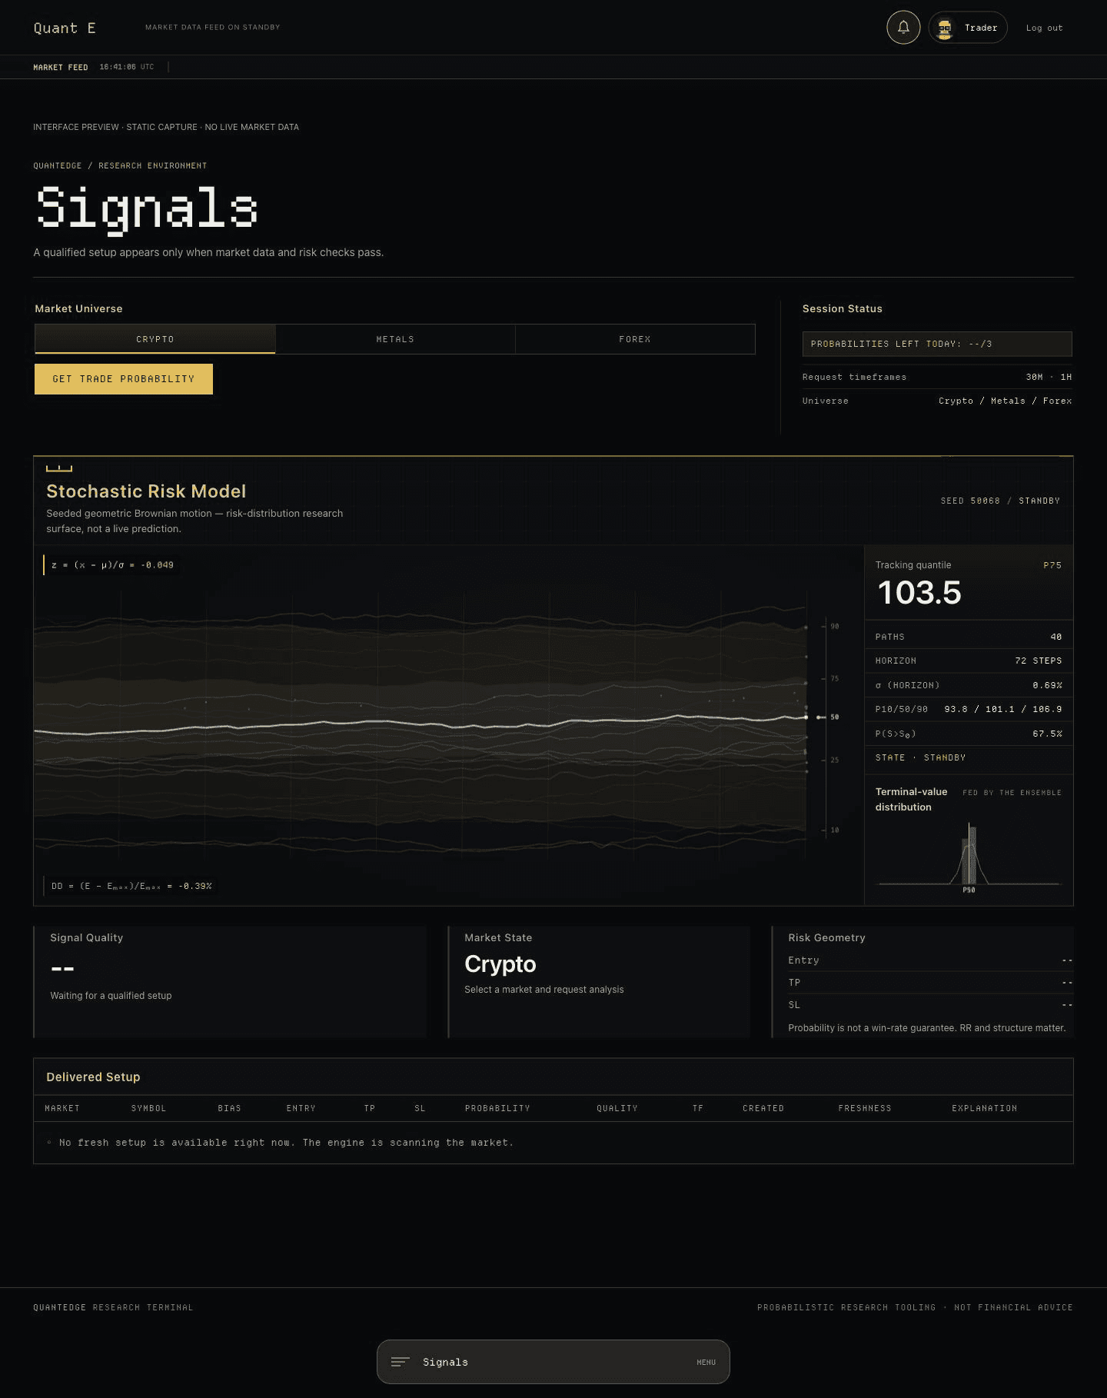
Task: Click the Trader avatar icon
Action: [945, 28]
